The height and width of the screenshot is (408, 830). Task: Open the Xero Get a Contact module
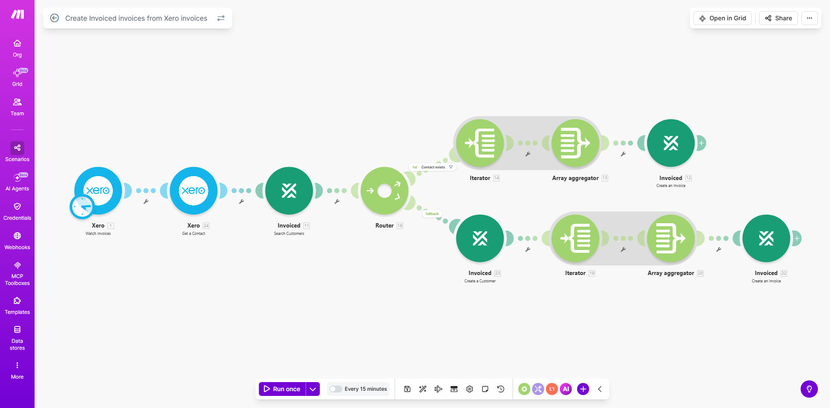click(x=194, y=190)
